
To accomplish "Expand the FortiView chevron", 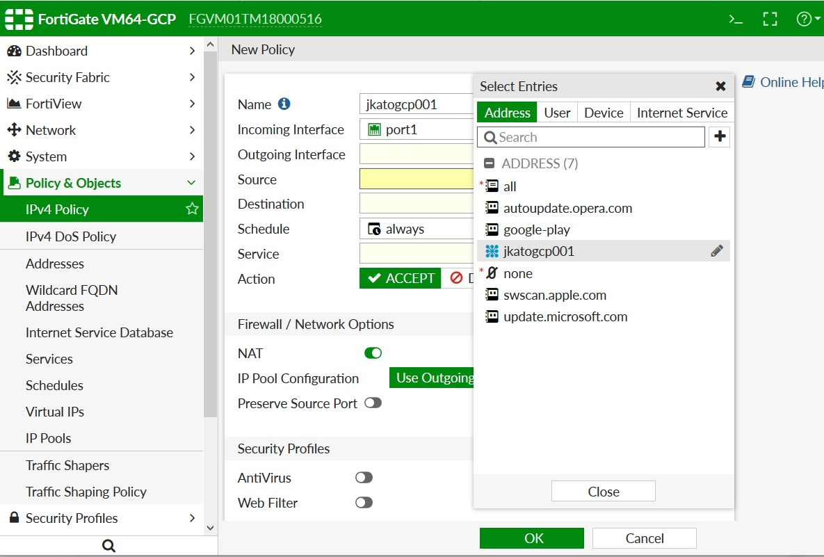I will pyautogui.click(x=192, y=104).
